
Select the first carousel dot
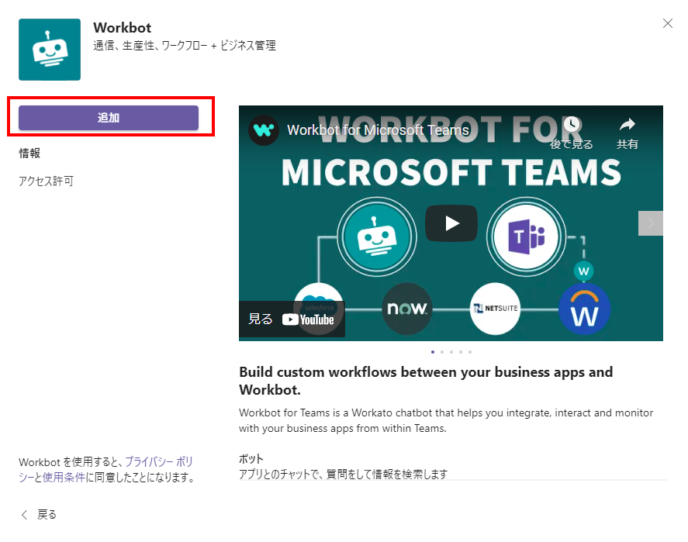click(433, 352)
